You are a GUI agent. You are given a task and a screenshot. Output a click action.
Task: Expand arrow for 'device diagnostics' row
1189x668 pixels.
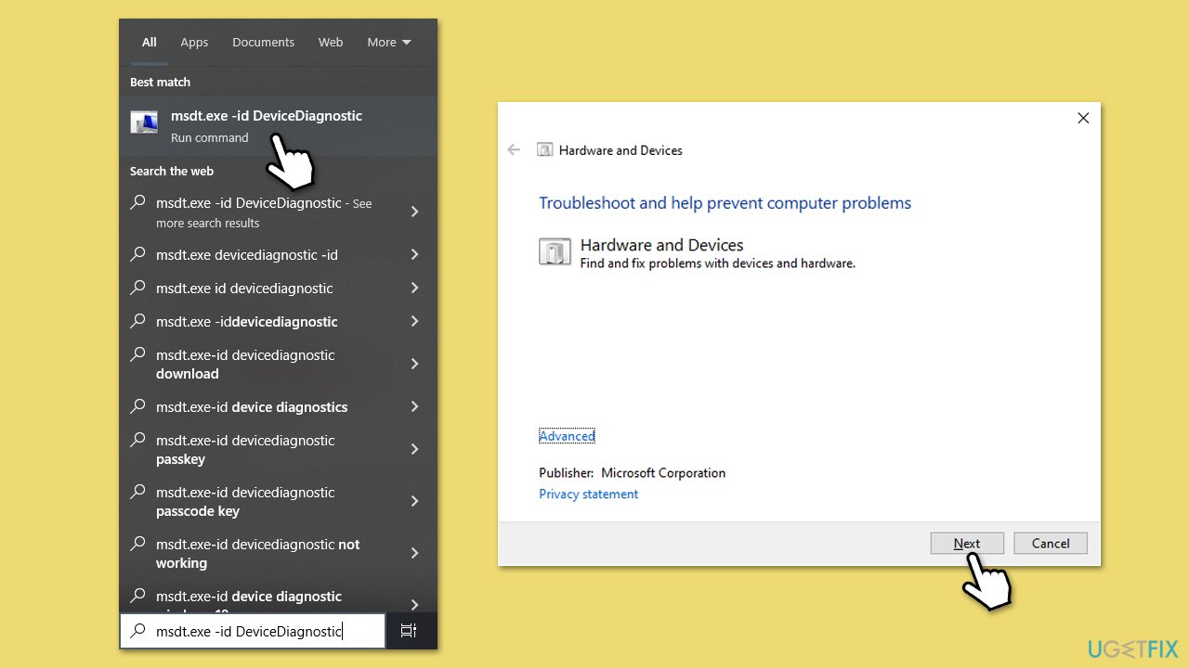pyautogui.click(x=415, y=407)
